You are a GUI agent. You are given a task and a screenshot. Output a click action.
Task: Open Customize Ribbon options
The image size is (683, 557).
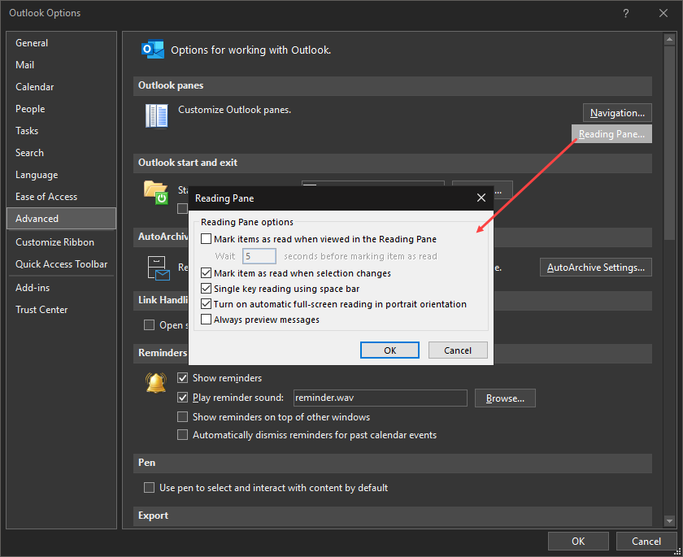(x=62, y=242)
